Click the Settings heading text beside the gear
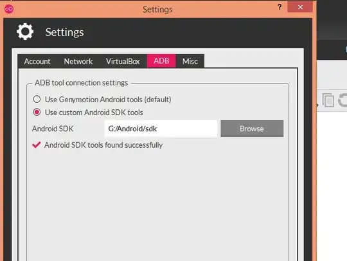The image size is (347, 261). pyautogui.click(x=65, y=32)
